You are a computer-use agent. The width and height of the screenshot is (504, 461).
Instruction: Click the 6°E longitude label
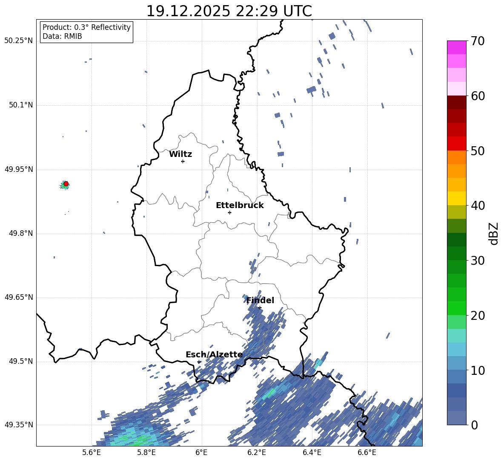pos(201,452)
